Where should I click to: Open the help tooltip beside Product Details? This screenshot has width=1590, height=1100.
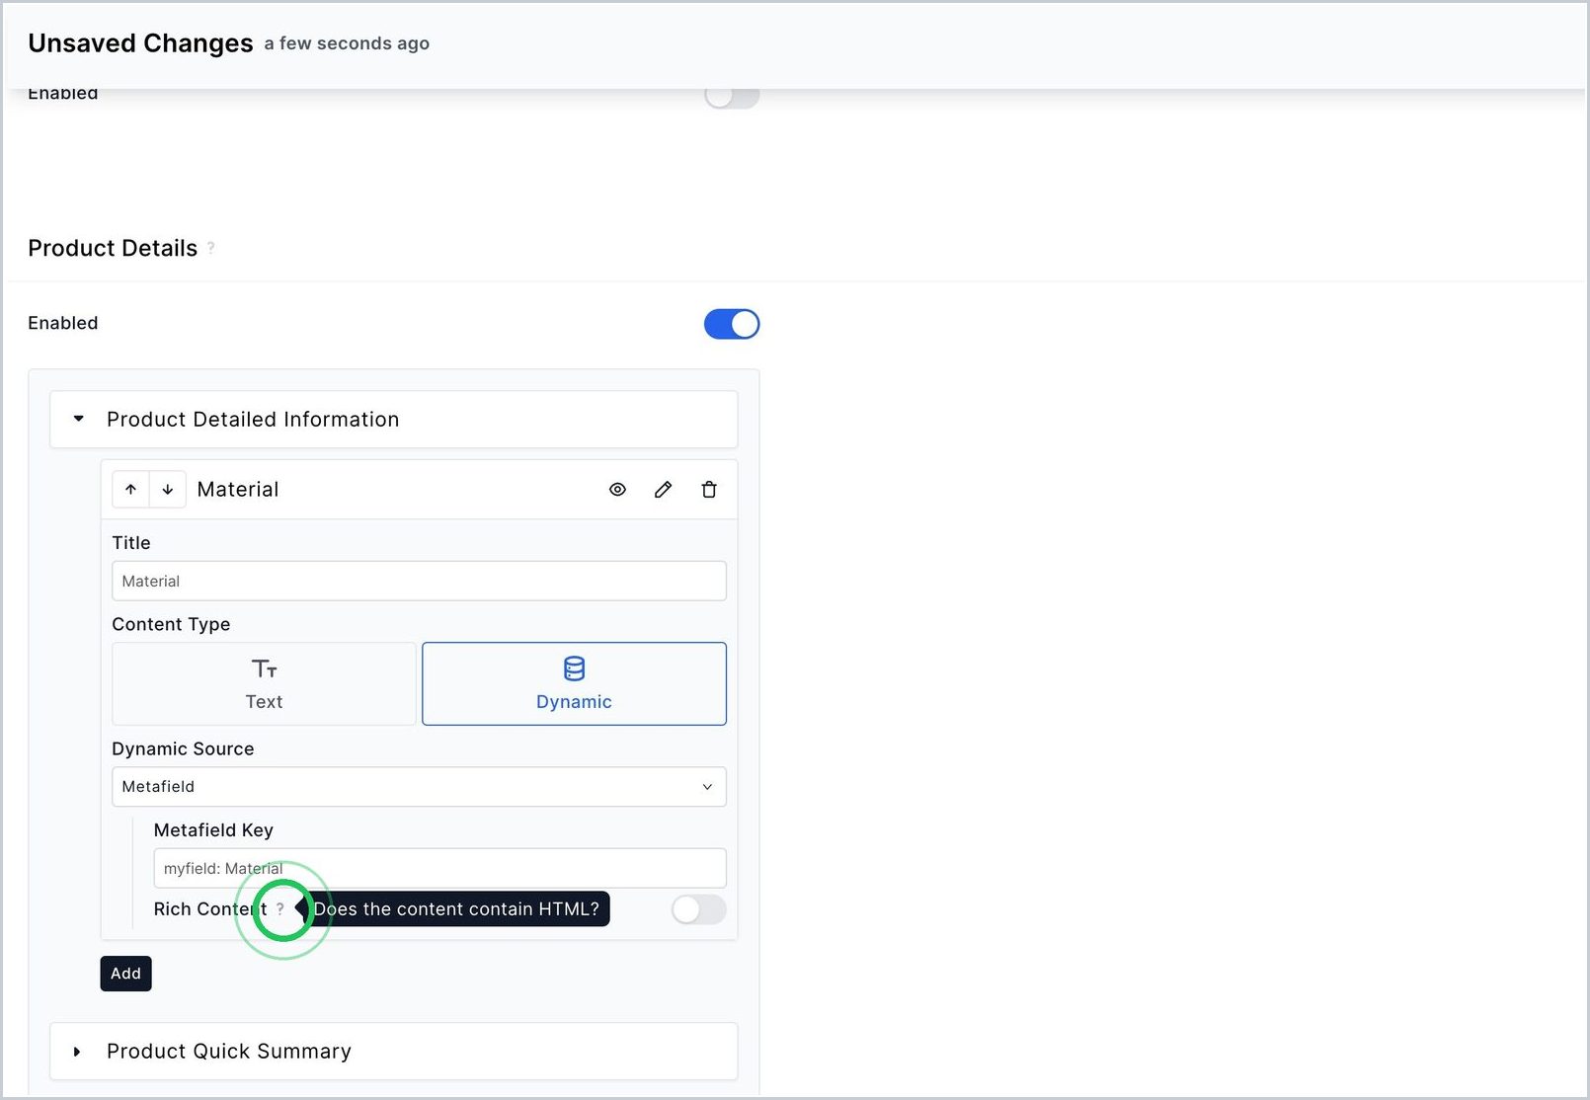click(x=210, y=248)
